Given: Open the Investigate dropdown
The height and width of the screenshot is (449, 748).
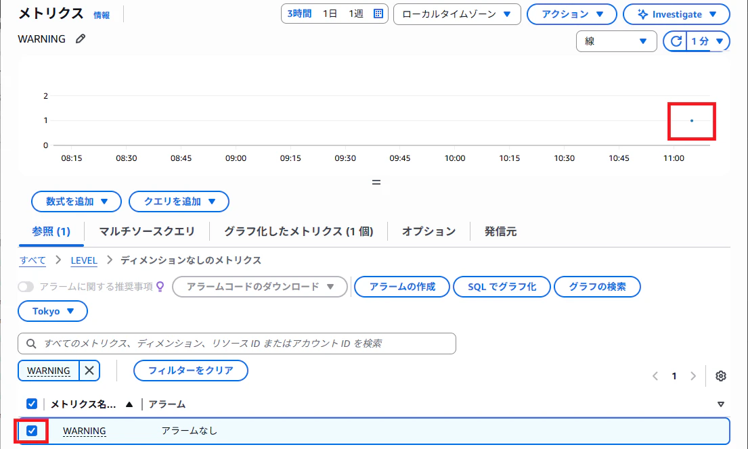Looking at the screenshot, I should (x=676, y=14).
